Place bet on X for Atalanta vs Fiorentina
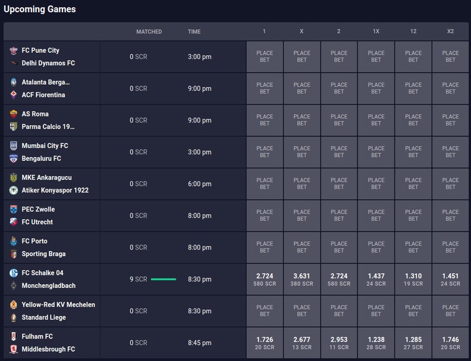This screenshot has width=471, height=361. (x=302, y=88)
